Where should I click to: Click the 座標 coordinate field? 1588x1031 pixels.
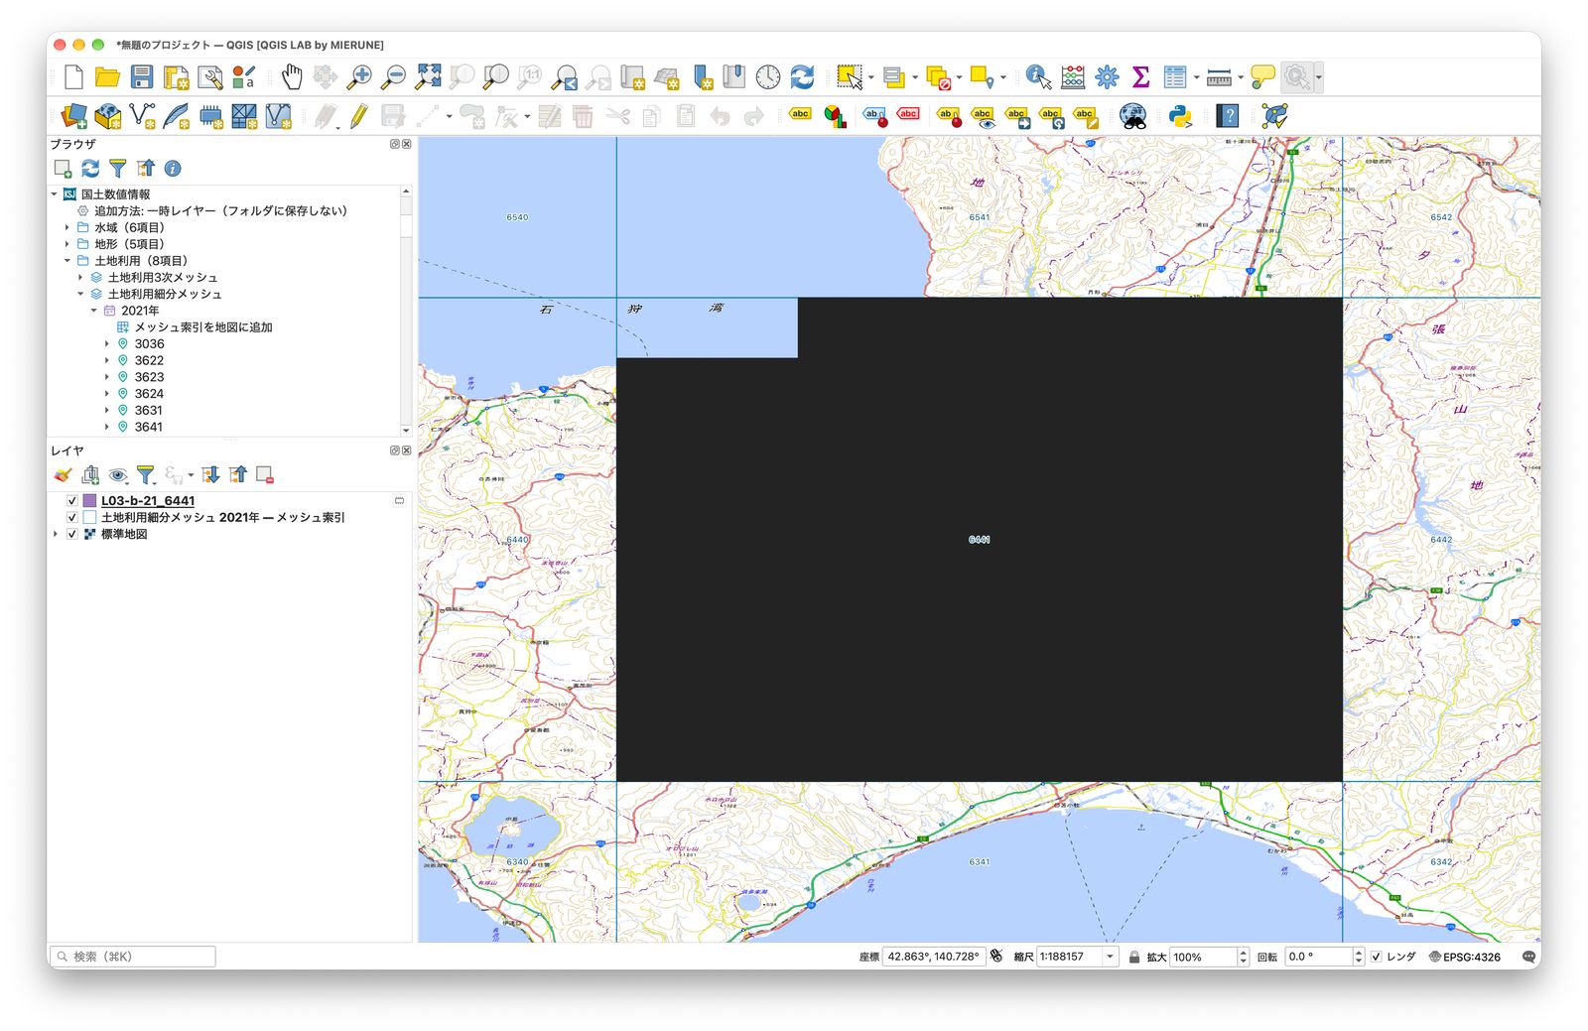pos(933,957)
